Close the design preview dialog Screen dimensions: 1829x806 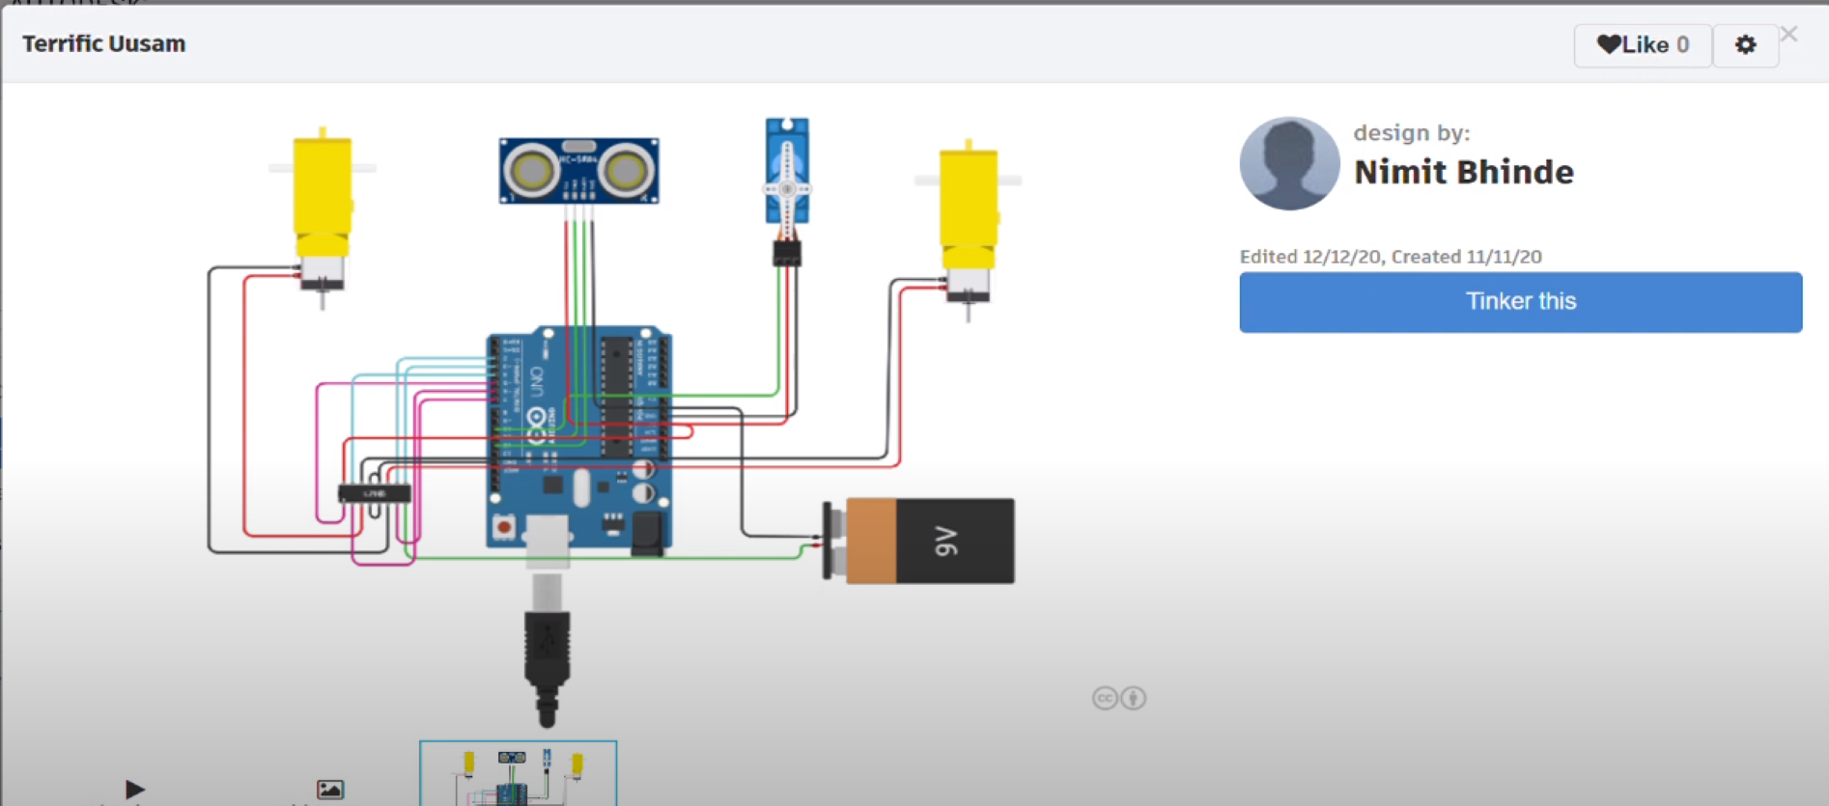click(x=1789, y=35)
